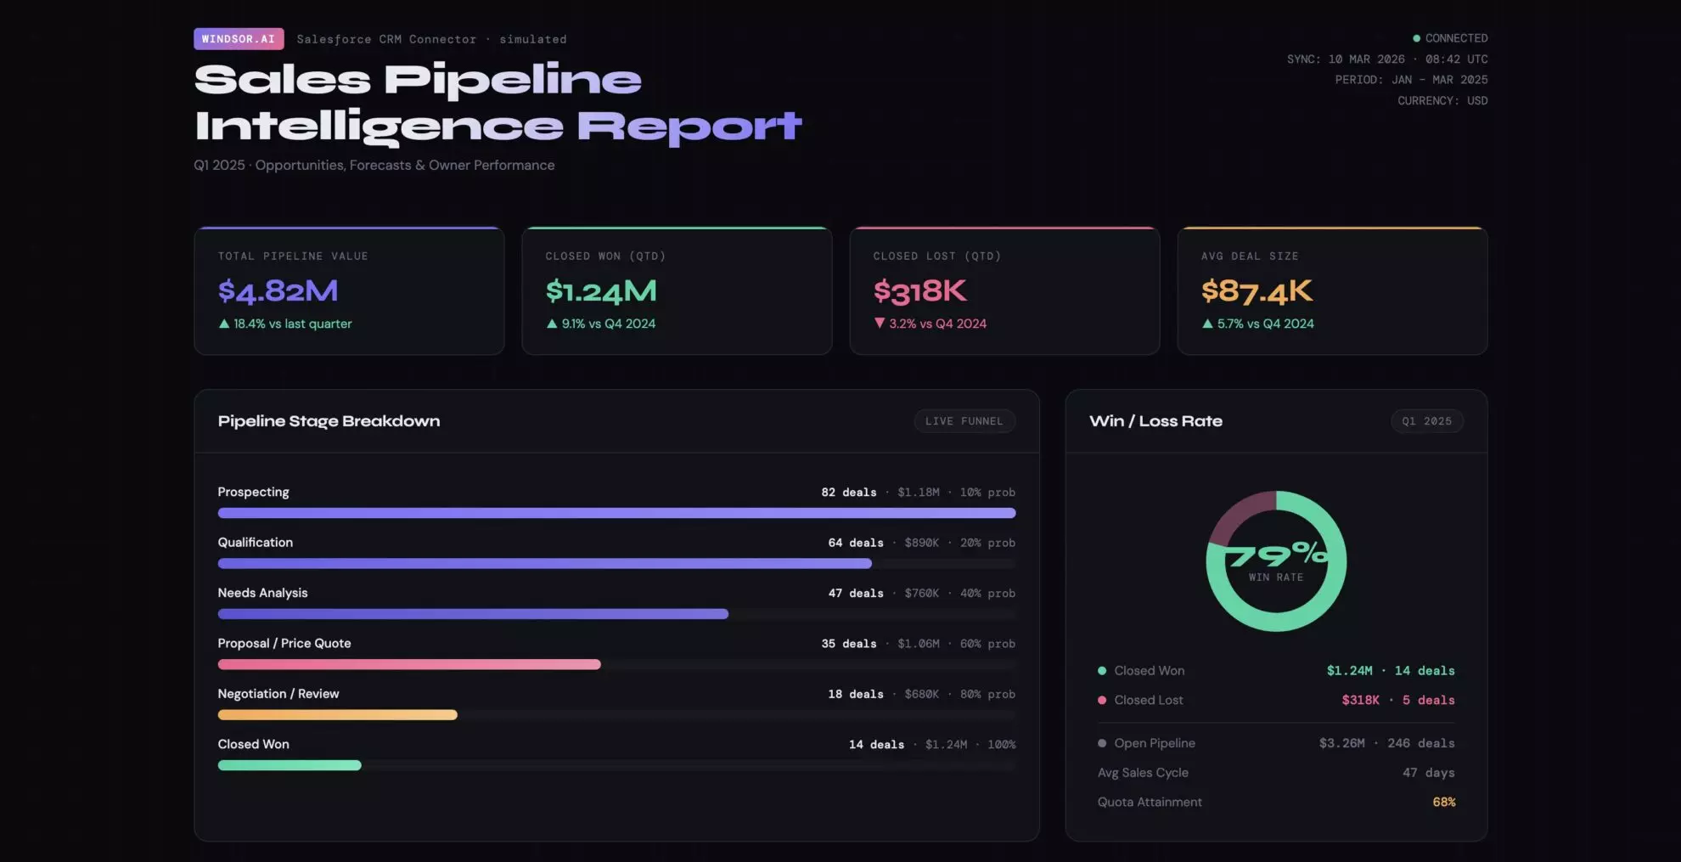Click the Quota Attainment 68% value
This screenshot has width=1681, height=862.
[1443, 802]
